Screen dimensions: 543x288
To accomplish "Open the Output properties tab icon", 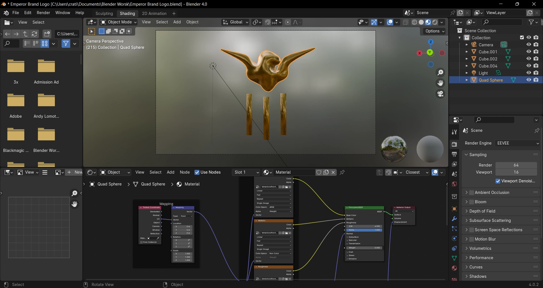I will [x=454, y=154].
